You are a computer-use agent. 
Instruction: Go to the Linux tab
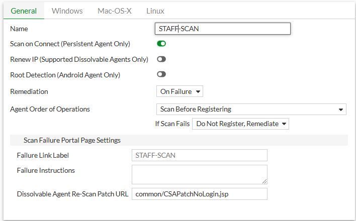tap(155, 11)
